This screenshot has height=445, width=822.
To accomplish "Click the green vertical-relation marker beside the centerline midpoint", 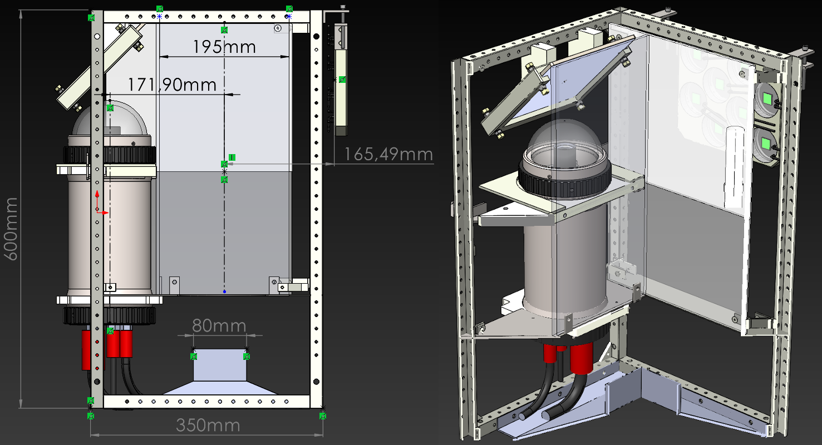I will [232, 157].
